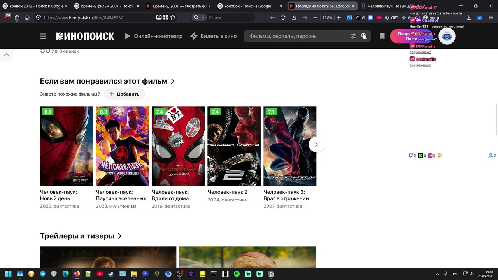Open the 'Паутина вселенных' poster rated 8.3
This screenshot has height=280, width=498.
[x=122, y=146]
